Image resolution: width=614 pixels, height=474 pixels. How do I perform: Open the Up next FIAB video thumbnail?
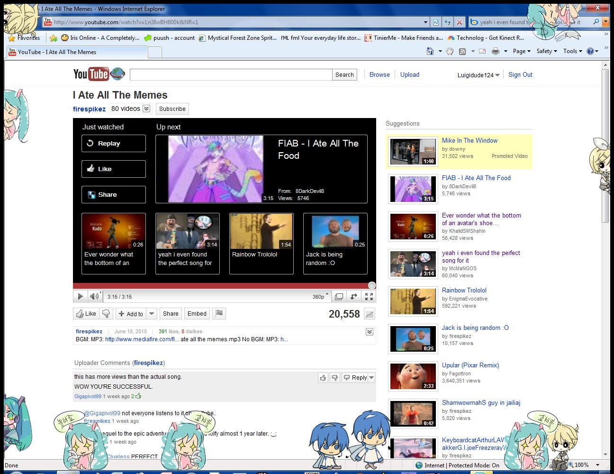216,169
